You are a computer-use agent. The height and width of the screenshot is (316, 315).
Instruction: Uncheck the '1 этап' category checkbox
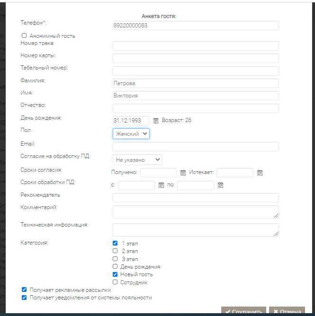[115, 243]
